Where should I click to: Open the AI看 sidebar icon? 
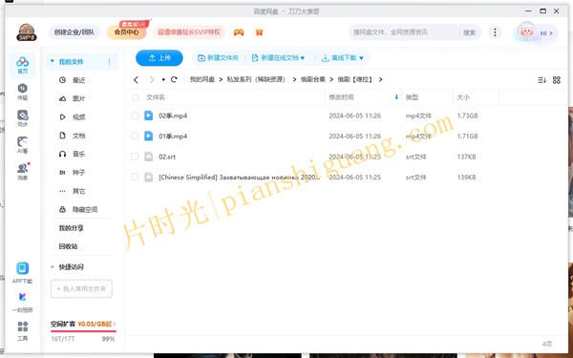pyautogui.click(x=23, y=145)
